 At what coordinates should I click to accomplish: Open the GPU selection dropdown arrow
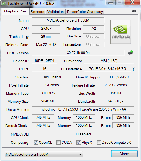pos(80,154)
